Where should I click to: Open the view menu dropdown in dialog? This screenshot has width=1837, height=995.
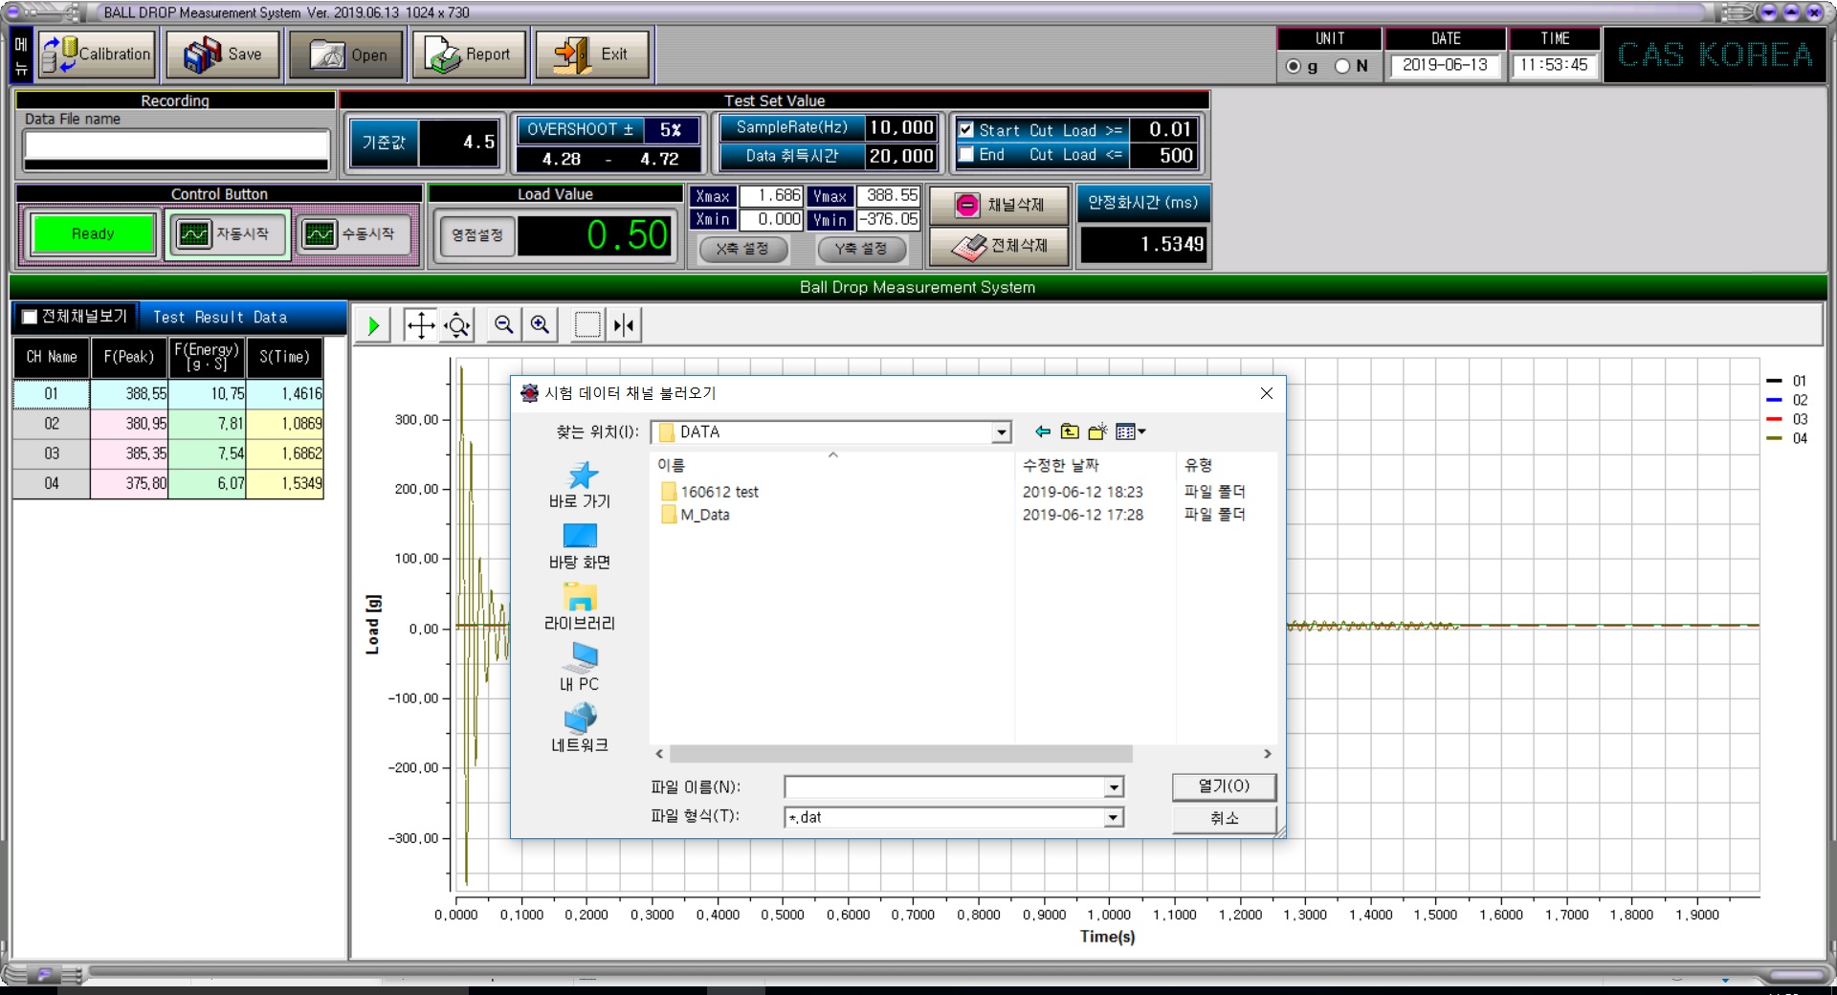click(x=1130, y=432)
